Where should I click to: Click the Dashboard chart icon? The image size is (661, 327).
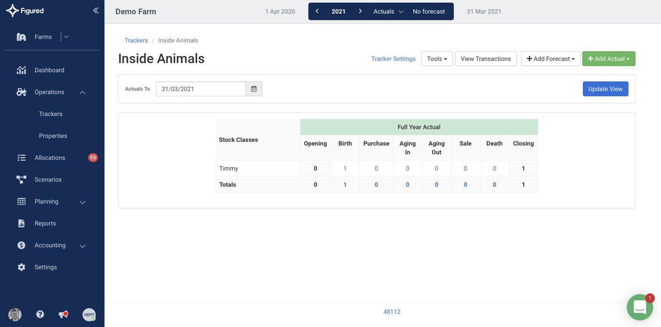coord(21,70)
